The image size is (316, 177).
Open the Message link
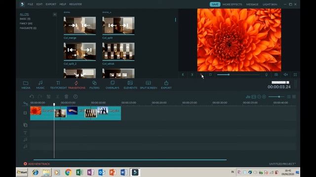[x=252, y=4]
